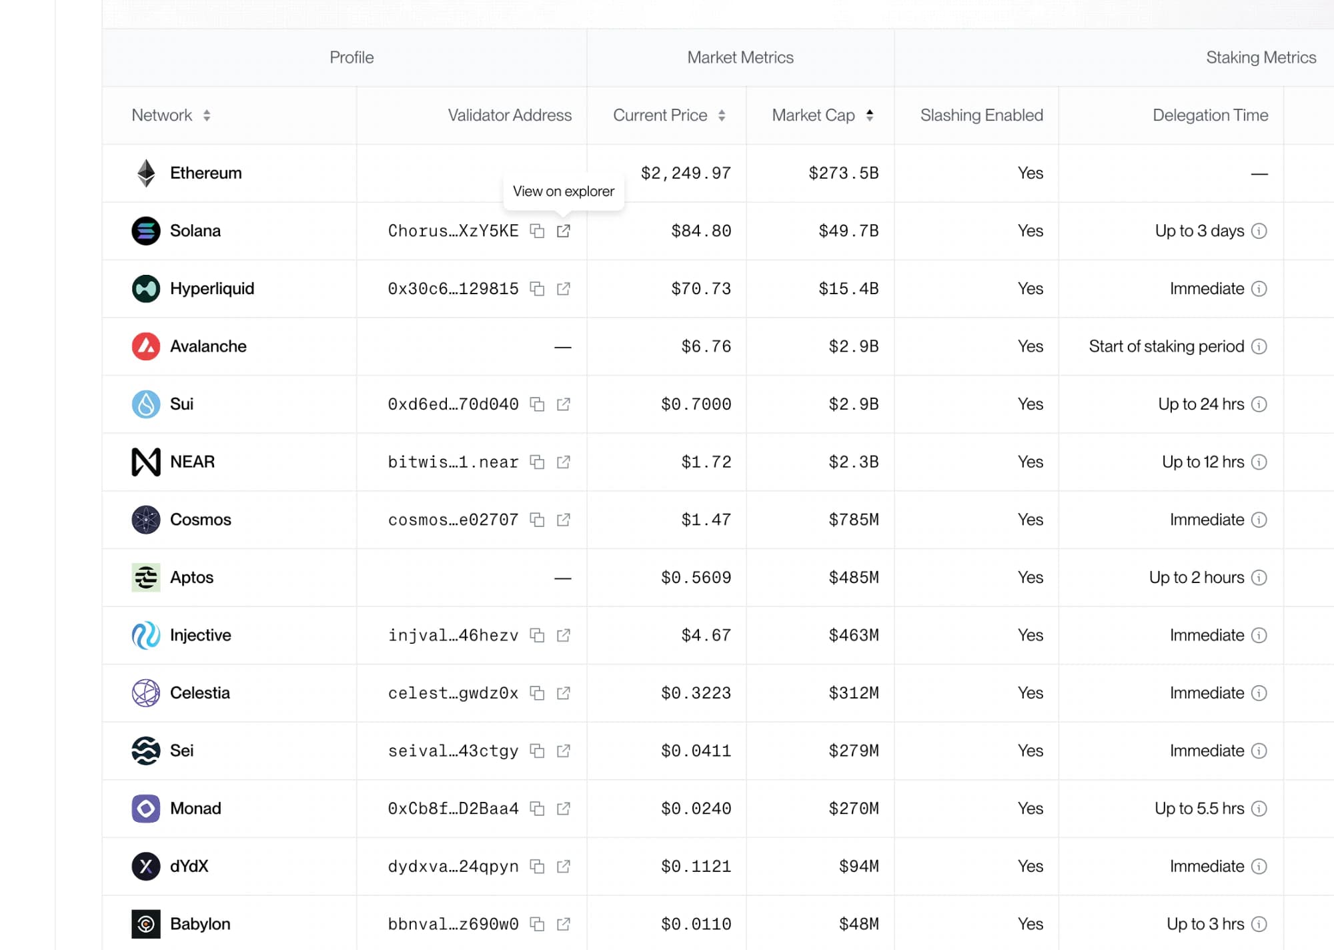Click the Validator Address column header

[510, 115]
